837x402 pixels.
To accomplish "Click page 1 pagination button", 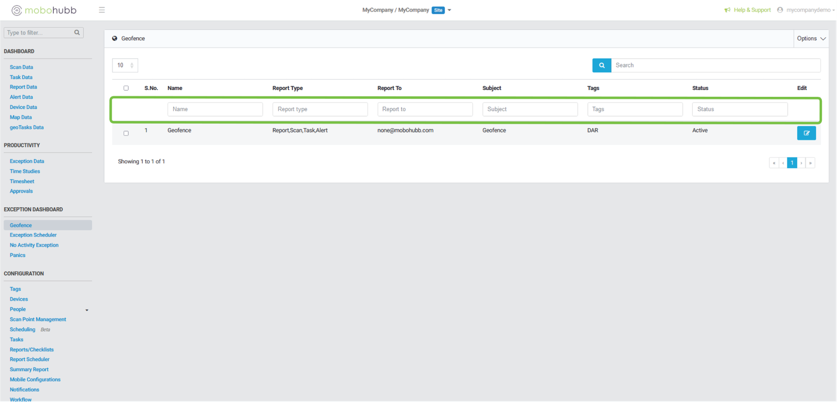I will tap(792, 163).
